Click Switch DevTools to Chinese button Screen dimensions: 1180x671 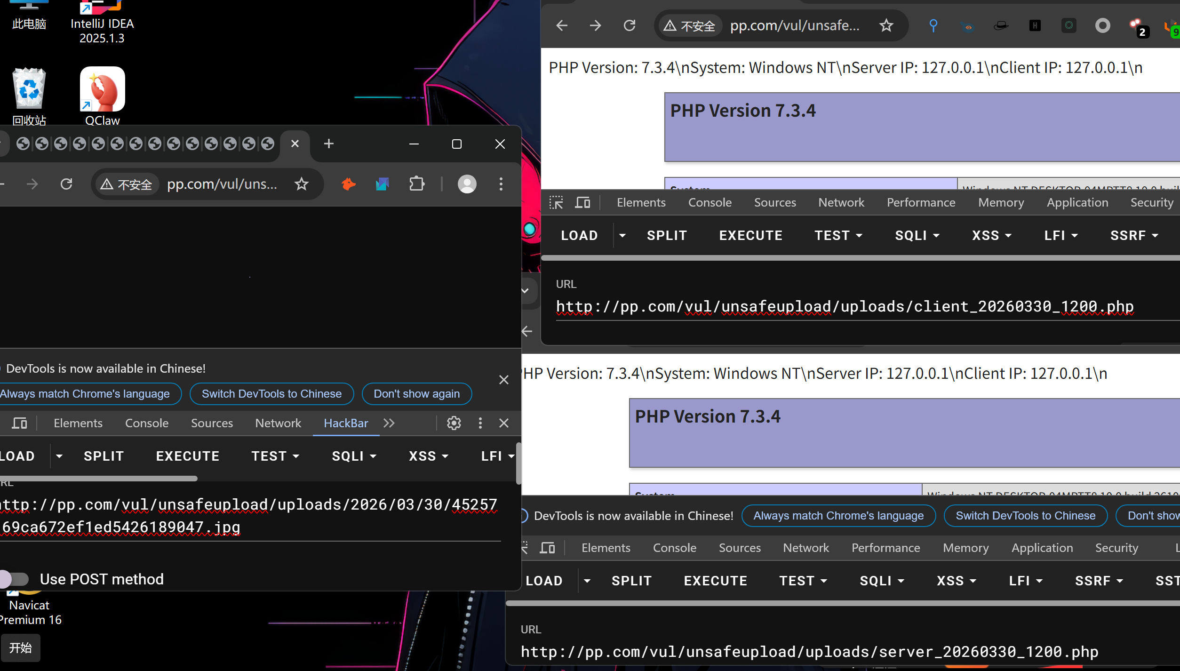(271, 394)
